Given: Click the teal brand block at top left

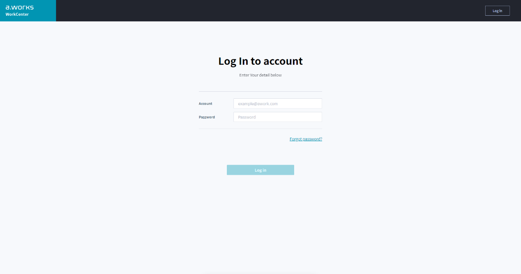Looking at the screenshot, I should (x=28, y=10).
